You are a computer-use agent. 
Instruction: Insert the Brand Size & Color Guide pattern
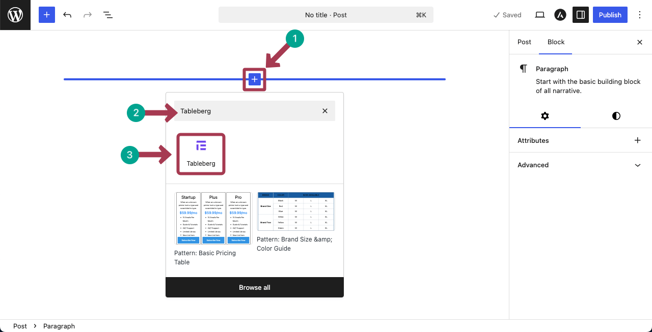click(x=296, y=223)
